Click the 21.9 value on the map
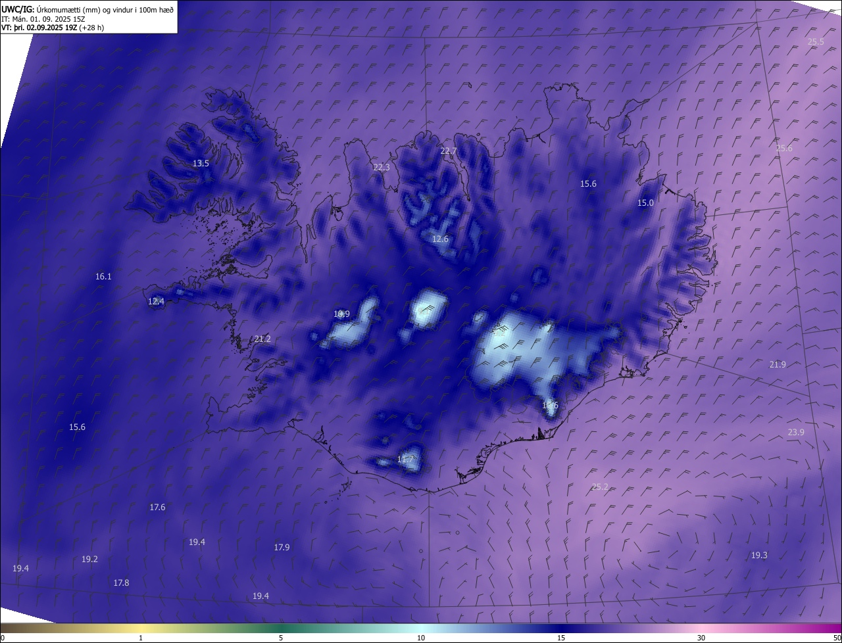The height and width of the screenshot is (643, 842). [778, 364]
